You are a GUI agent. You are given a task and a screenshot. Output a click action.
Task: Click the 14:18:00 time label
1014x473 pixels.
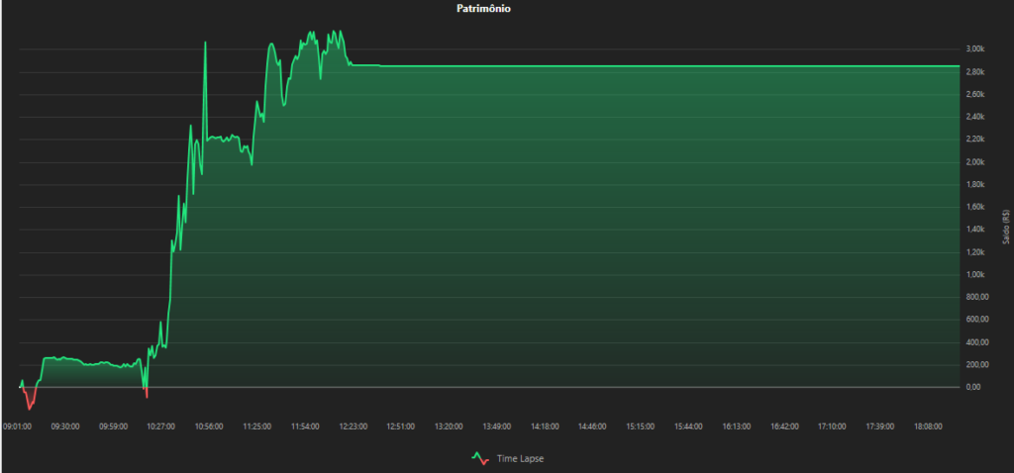click(545, 426)
